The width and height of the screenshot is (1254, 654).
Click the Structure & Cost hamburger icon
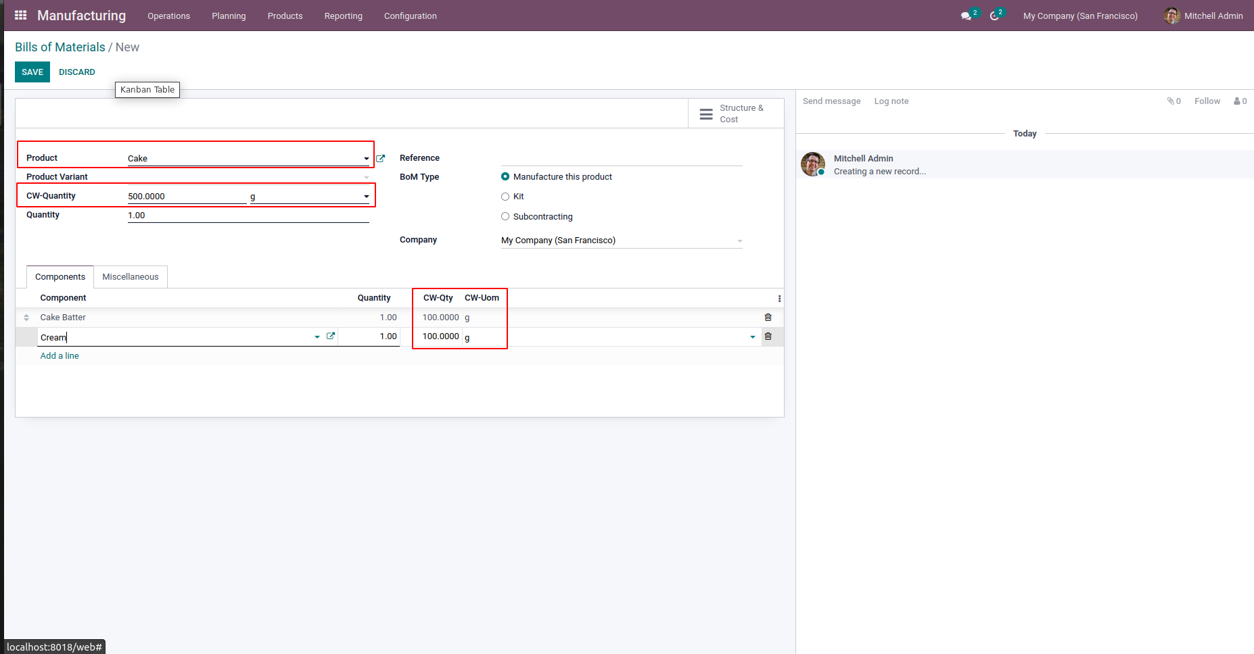(x=706, y=114)
